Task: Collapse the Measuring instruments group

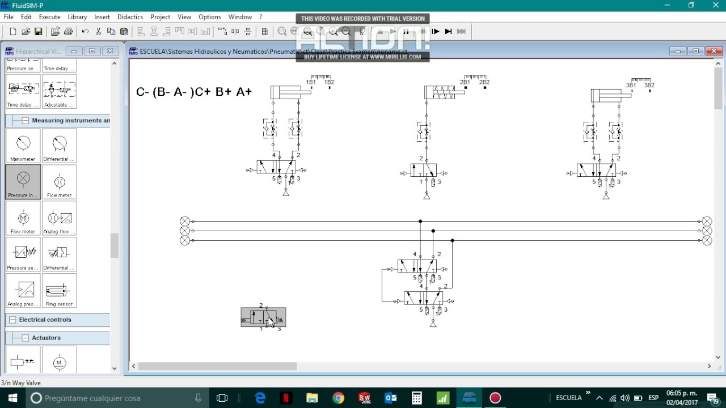Action: 26,120
